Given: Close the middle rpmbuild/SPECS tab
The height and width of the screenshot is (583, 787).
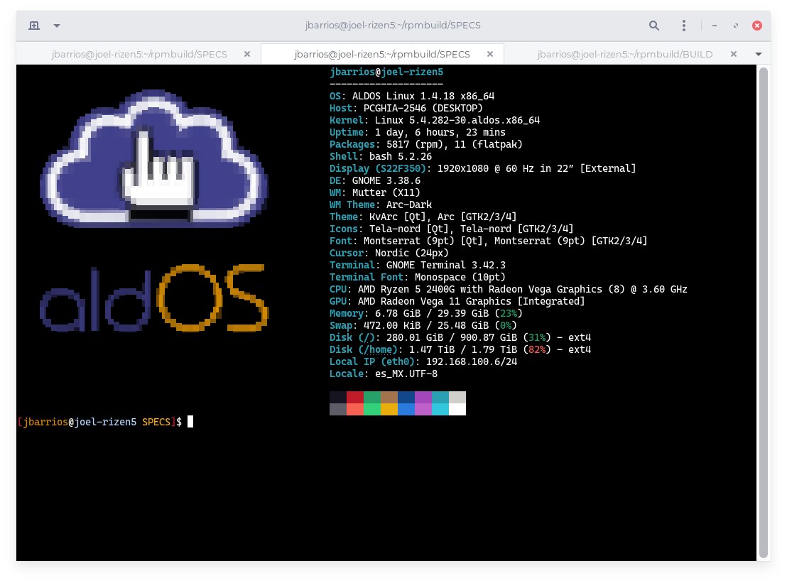Looking at the screenshot, I should 490,54.
